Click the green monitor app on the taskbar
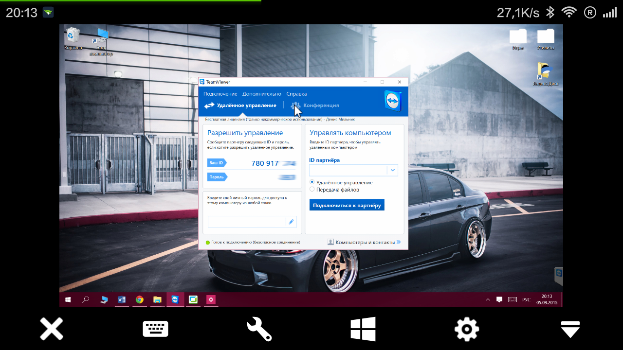 [x=193, y=300]
